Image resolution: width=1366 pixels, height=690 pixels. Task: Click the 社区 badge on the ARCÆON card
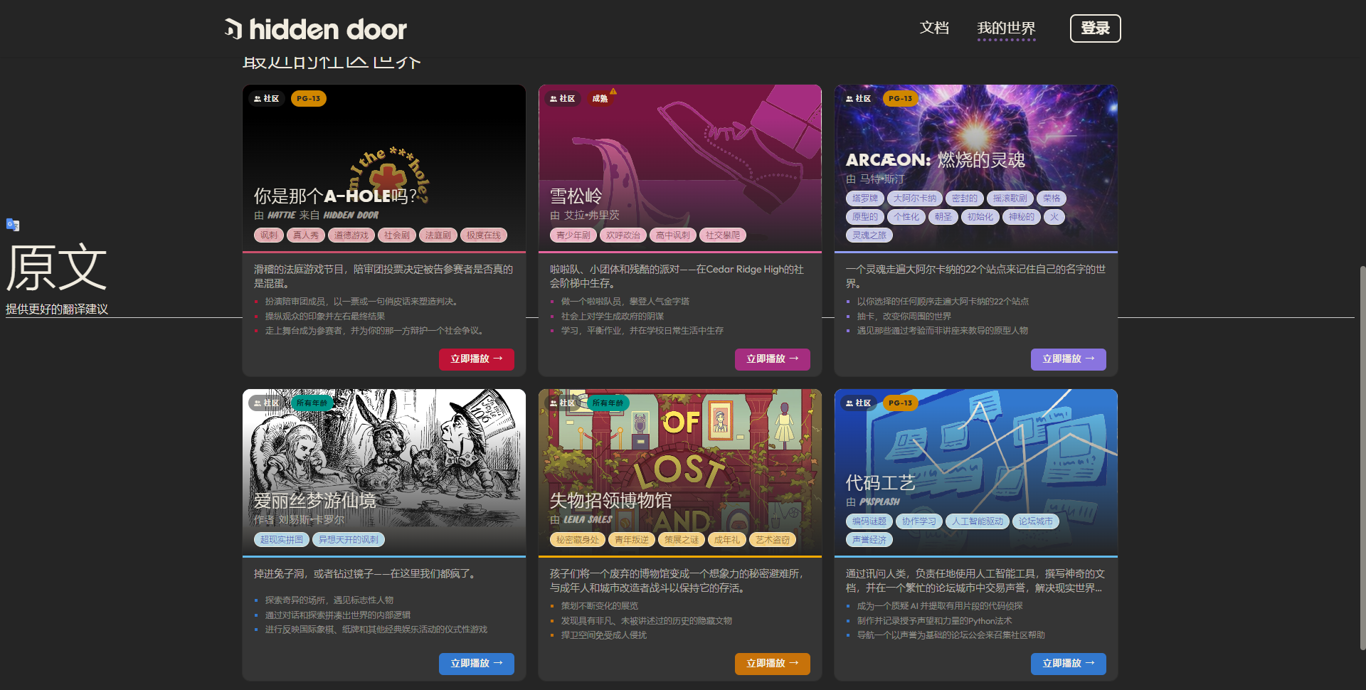pyautogui.click(x=859, y=99)
